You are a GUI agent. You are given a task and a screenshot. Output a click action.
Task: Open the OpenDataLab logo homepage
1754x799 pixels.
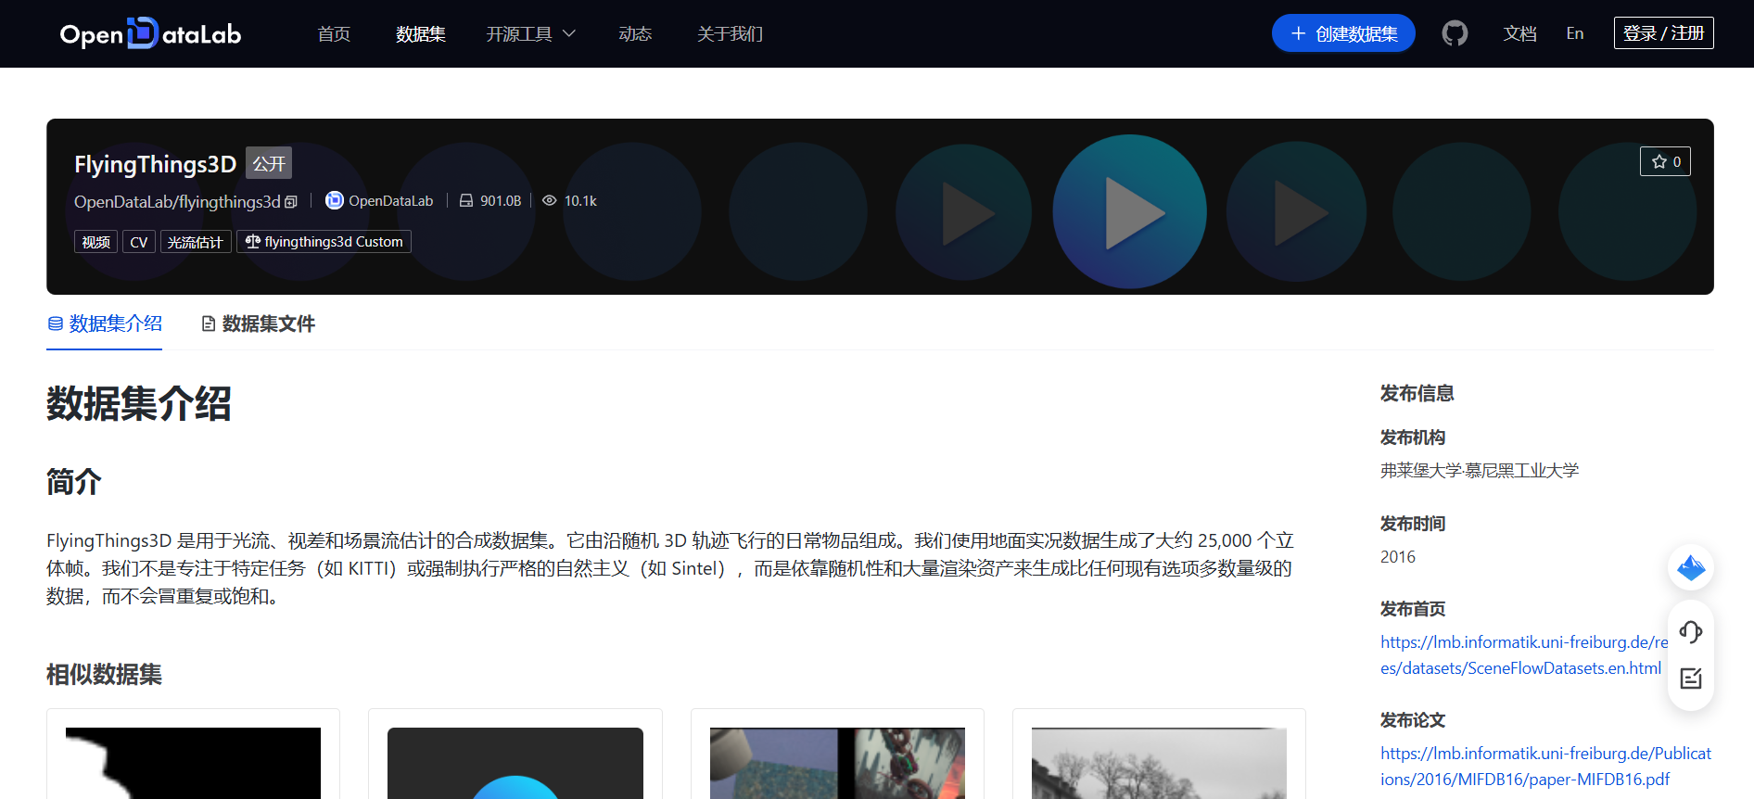click(150, 33)
